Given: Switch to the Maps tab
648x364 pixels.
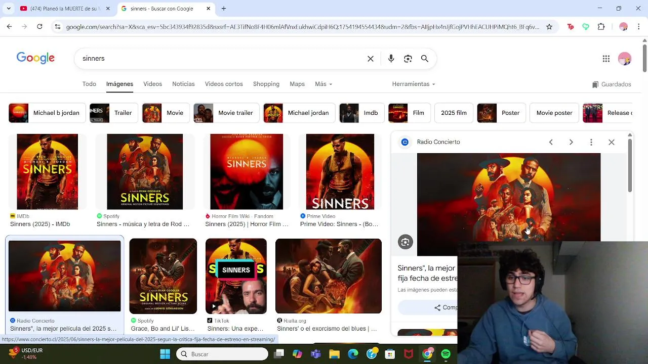Looking at the screenshot, I should tap(297, 84).
